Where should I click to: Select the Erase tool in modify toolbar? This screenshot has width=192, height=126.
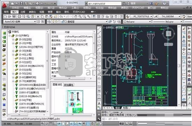tap(184, 29)
